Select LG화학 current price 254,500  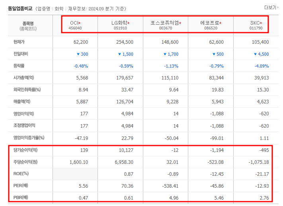(125, 42)
